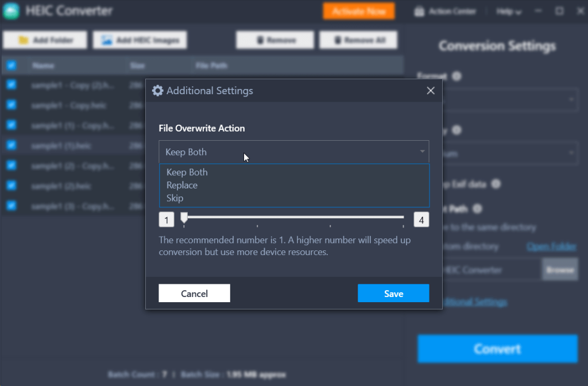
Task: Click the Exif data help info icon
Action: coord(496,184)
